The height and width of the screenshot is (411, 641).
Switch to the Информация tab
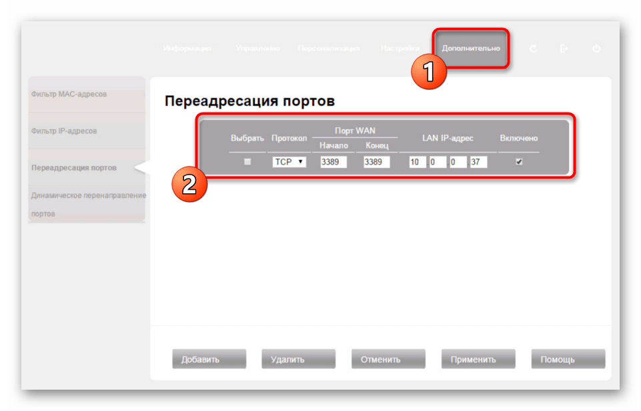pyautogui.click(x=187, y=49)
